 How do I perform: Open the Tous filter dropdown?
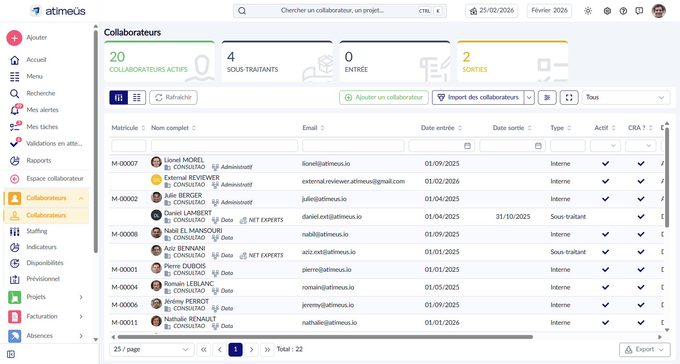[x=626, y=98]
